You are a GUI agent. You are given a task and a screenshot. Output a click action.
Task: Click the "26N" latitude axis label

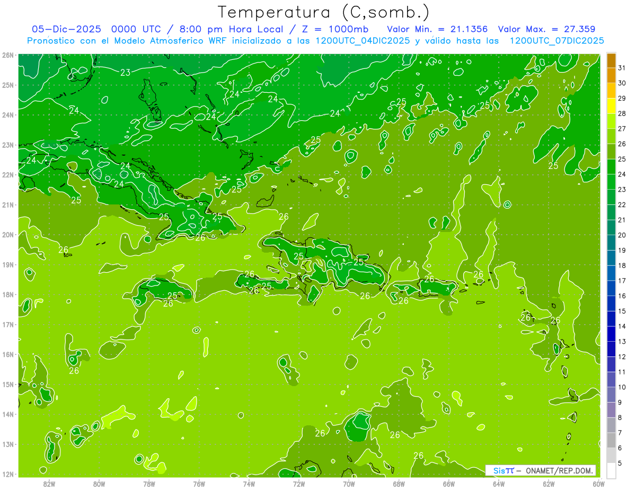(7, 55)
